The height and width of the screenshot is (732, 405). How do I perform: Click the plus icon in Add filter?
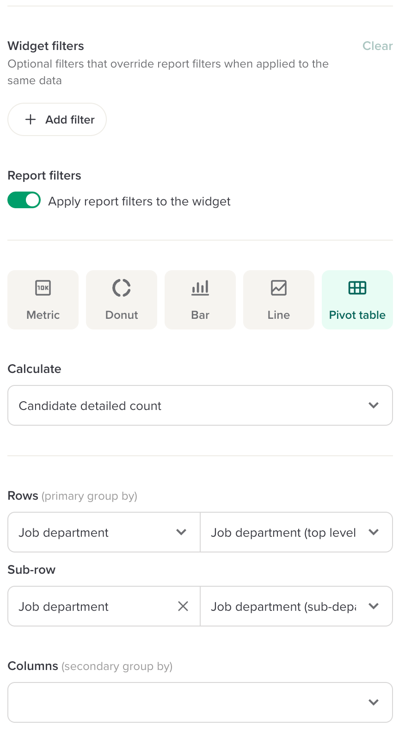[31, 119]
